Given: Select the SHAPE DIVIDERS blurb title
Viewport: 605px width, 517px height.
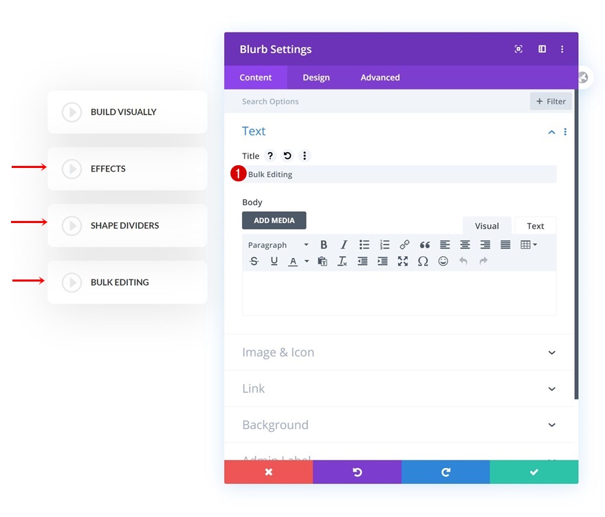Looking at the screenshot, I should point(124,226).
